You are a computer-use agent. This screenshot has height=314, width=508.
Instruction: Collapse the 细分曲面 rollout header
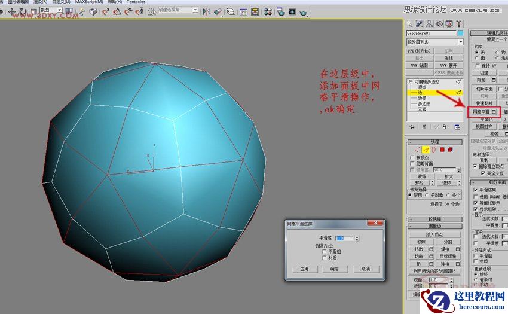click(x=489, y=182)
